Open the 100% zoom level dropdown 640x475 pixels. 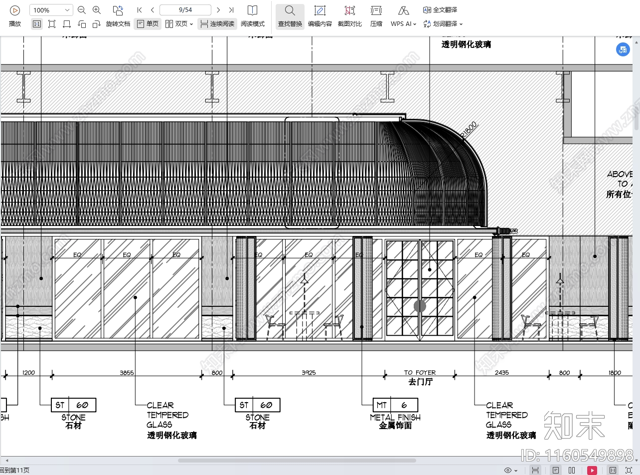click(x=51, y=10)
